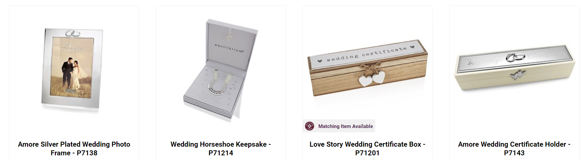The width and height of the screenshot is (581, 160).
Task: Click the Matching Item Available label
Action: [x=346, y=126]
